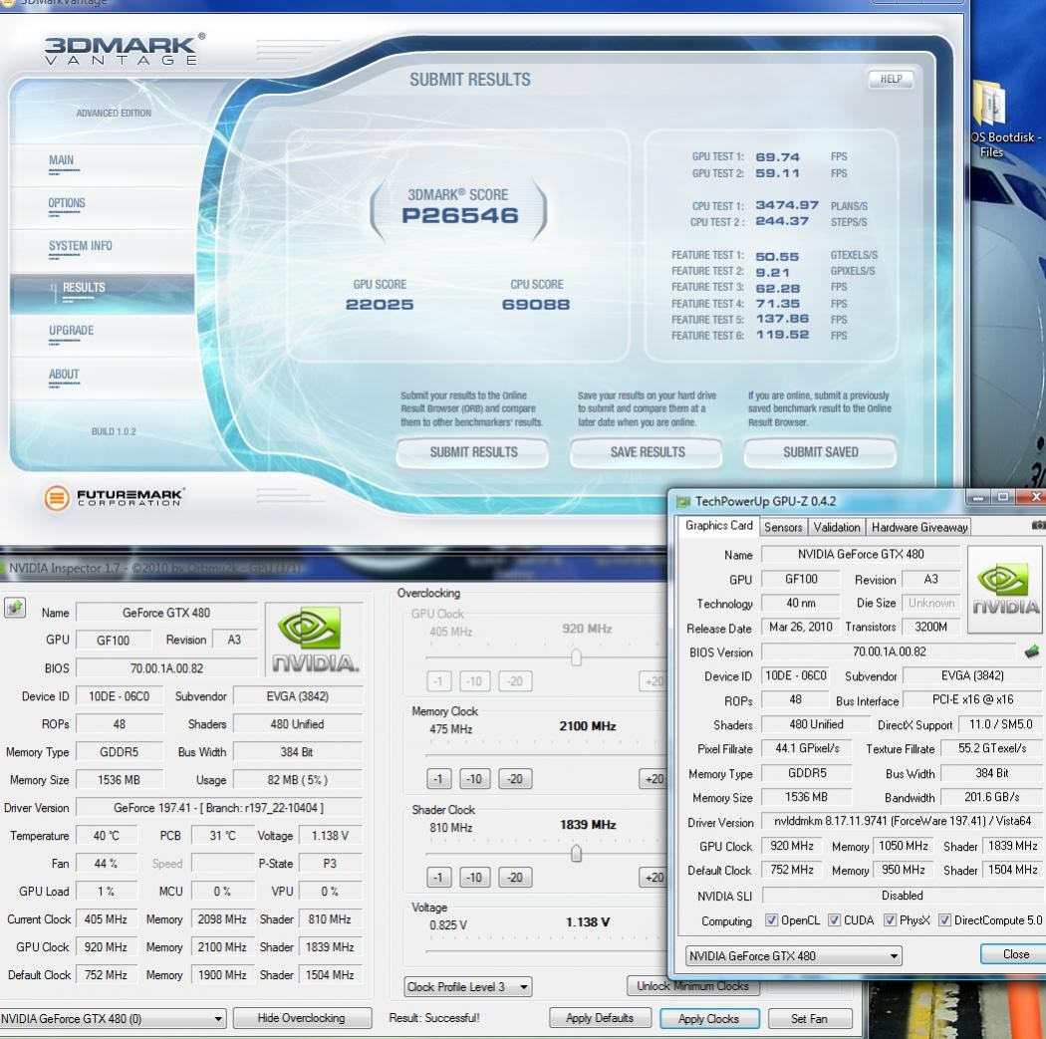This screenshot has width=1046, height=1039.
Task: Click the Memory Clock -10 button
Action: (x=474, y=779)
